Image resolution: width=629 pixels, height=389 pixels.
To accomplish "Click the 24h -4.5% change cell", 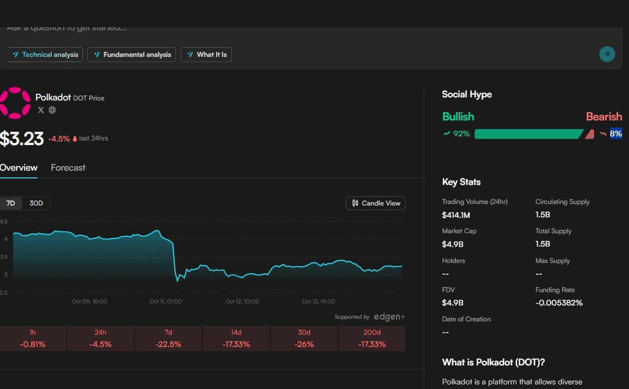I will coord(101,338).
